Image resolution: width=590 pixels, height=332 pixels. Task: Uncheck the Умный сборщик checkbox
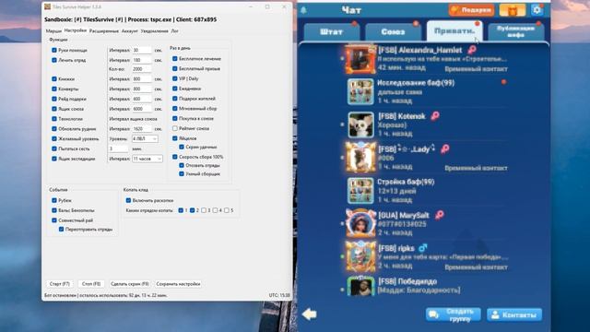pyautogui.click(x=182, y=174)
